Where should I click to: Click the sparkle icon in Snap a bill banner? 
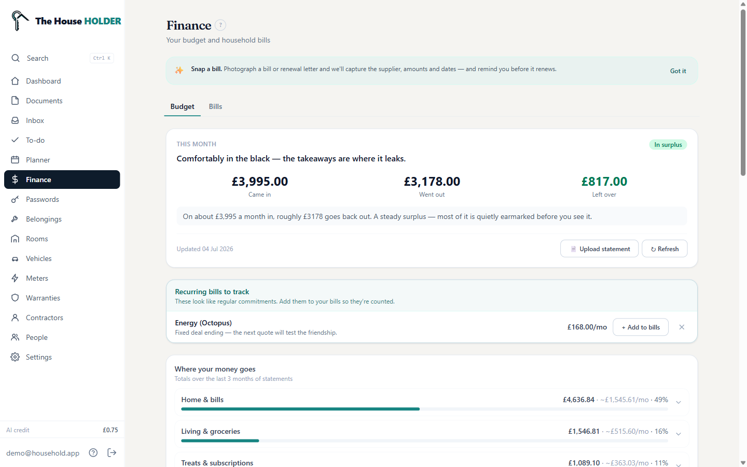pos(179,70)
